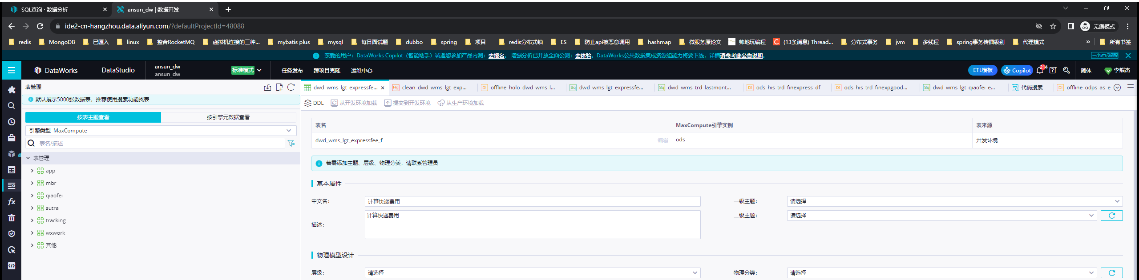Open the clock history icon in left sidebar
The width and height of the screenshot is (1139, 280).
tap(12, 122)
